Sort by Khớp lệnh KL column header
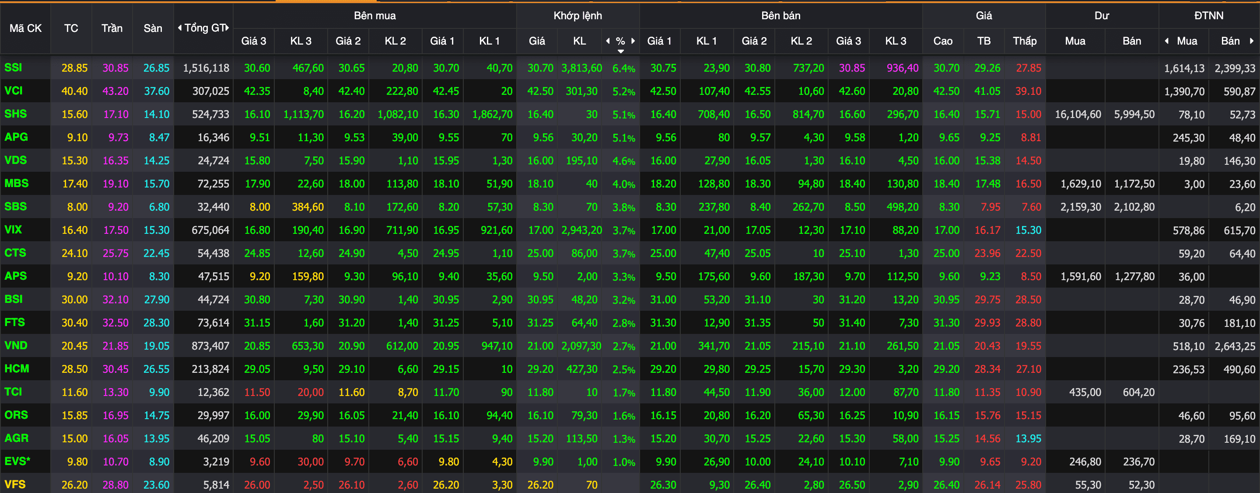 point(580,41)
